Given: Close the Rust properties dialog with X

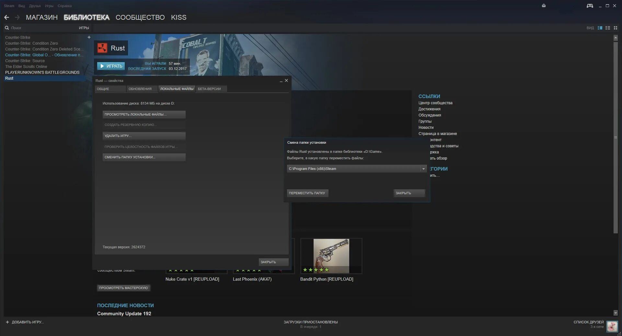Looking at the screenshot, I should tap(286, 81).
